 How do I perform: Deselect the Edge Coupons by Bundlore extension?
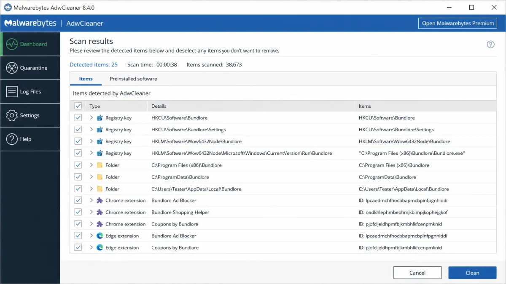pyautogui.click(x=78, y=247)
